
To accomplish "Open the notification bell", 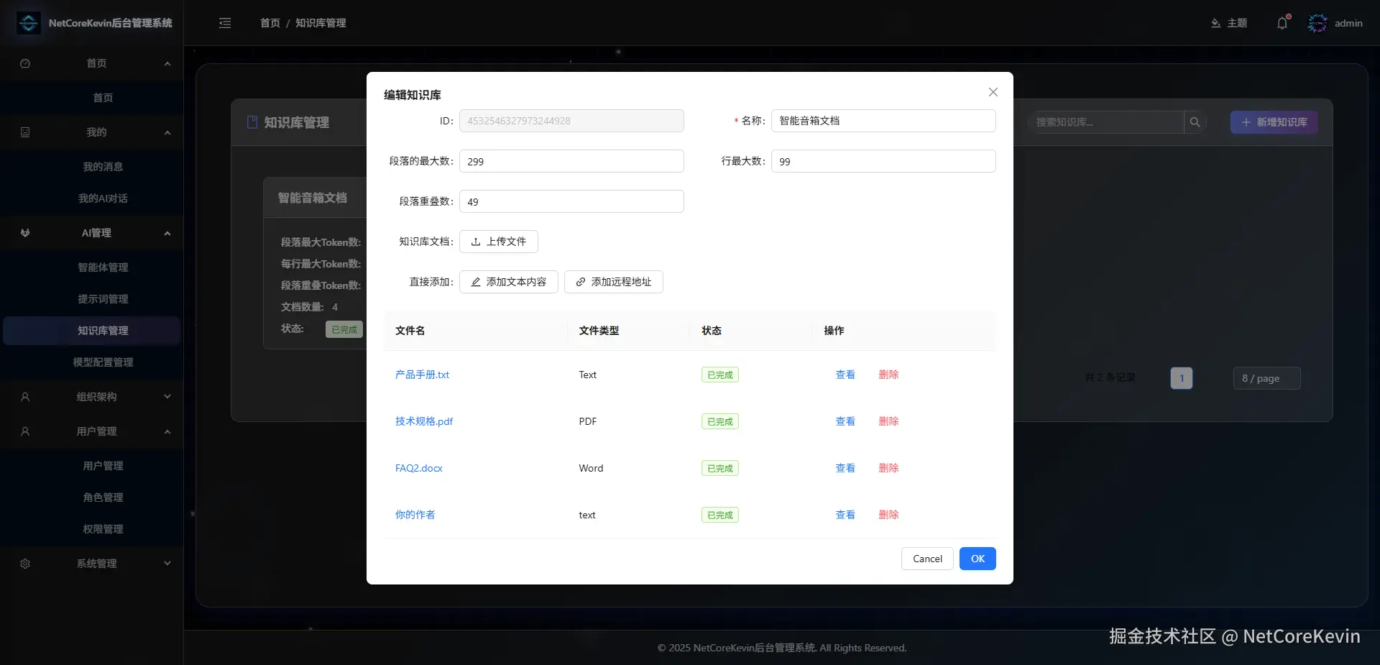I will (x=1282, y=23).
